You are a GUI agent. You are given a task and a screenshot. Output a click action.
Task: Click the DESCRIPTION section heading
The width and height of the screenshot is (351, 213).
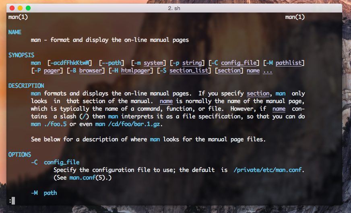coord(26,86)
